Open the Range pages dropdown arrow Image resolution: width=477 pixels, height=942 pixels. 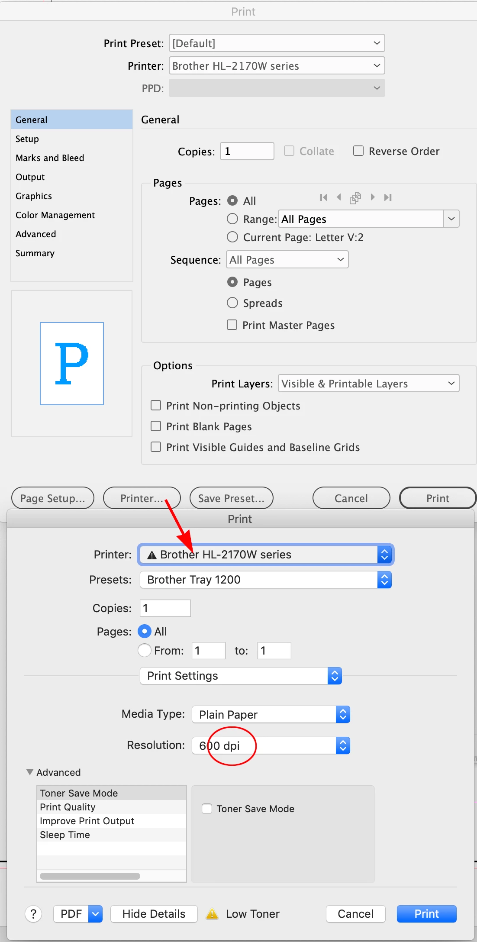click(x=451, y=219)
